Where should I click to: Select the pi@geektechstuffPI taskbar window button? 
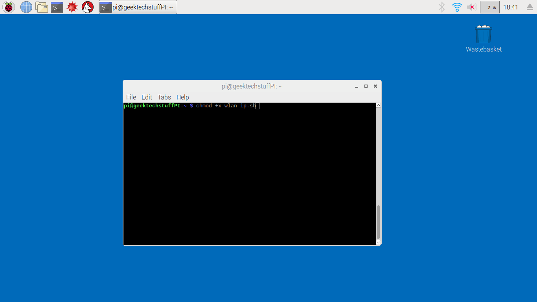point(138,7)
